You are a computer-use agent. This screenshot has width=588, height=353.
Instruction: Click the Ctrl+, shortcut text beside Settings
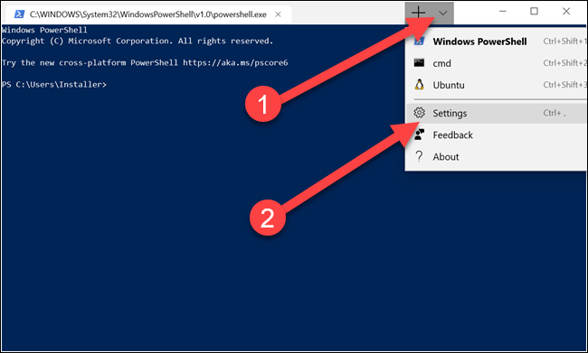(x=555, y=113)
